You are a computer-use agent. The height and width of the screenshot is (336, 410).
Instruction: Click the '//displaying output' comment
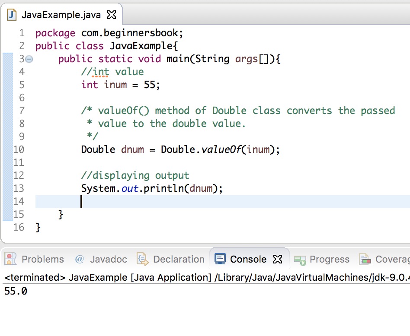(x=135, y=176)
